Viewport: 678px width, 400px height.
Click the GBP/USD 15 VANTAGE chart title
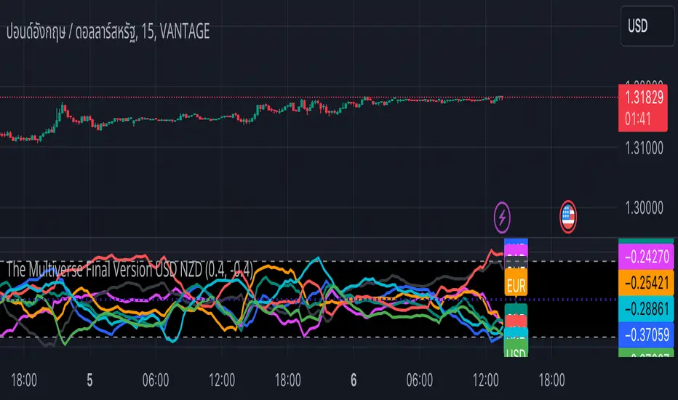tap(108, 32)
